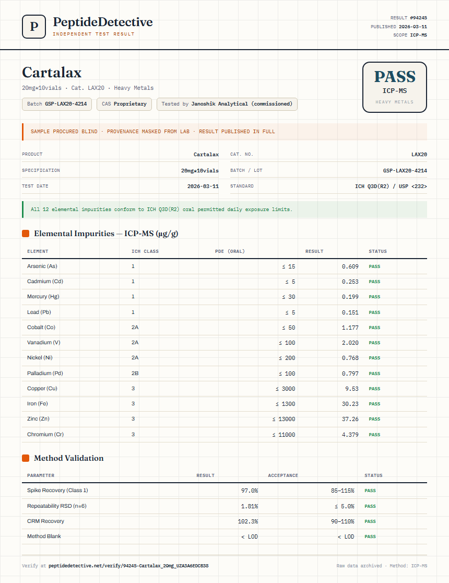Select the ICH Q3D(R2) / USP <232> standard
449x583 pixels.
391,186
